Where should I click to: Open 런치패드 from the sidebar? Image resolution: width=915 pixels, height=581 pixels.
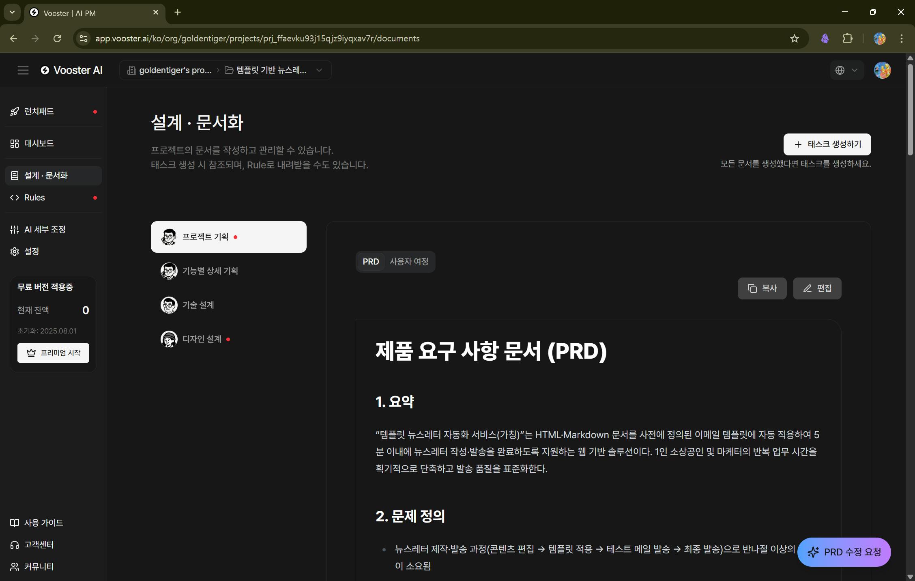tap(39, 112)
